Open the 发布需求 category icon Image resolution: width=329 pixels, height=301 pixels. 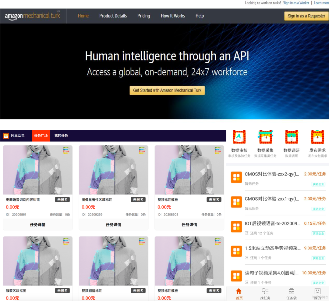(x=317, y=137)
